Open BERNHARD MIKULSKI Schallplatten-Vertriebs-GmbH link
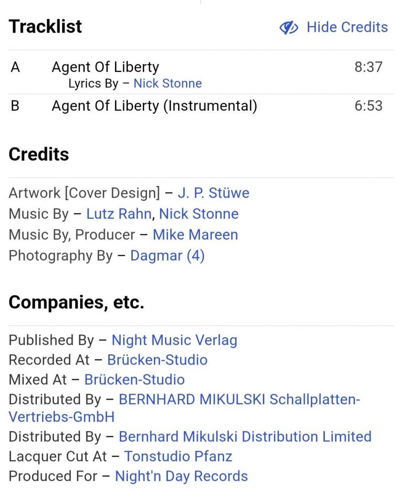The width and height of the screenshot is (402, 497). click(x=239, y=400)
